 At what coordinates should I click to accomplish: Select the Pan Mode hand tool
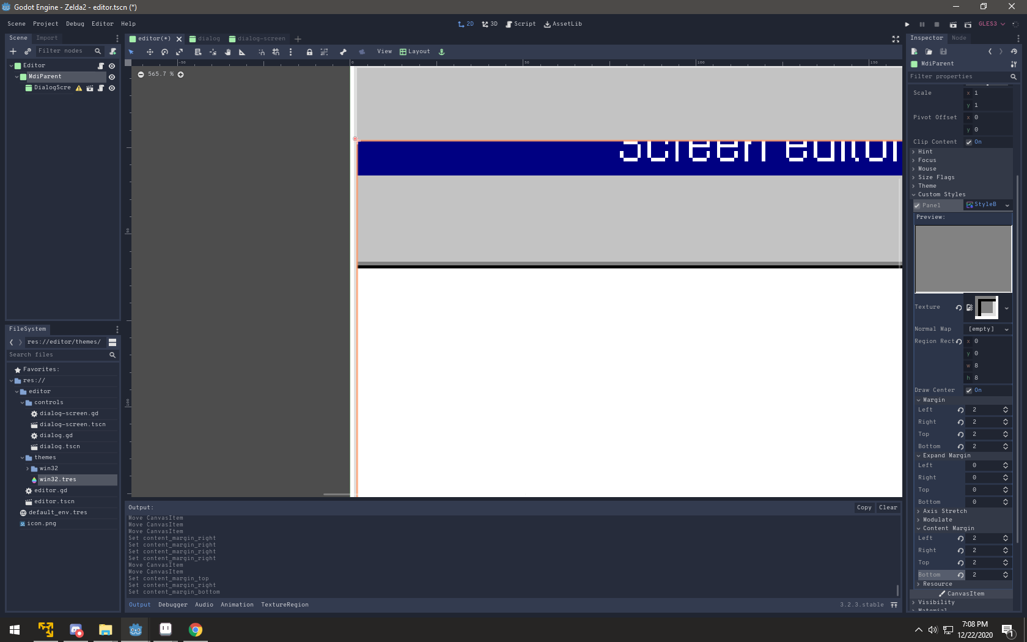[x=227, y=51]
